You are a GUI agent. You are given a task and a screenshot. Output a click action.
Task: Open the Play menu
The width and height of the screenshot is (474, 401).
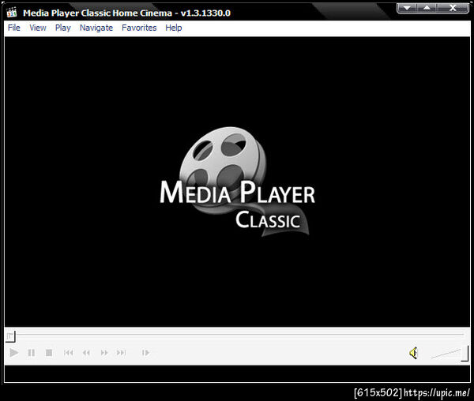[x=63, y=28]
